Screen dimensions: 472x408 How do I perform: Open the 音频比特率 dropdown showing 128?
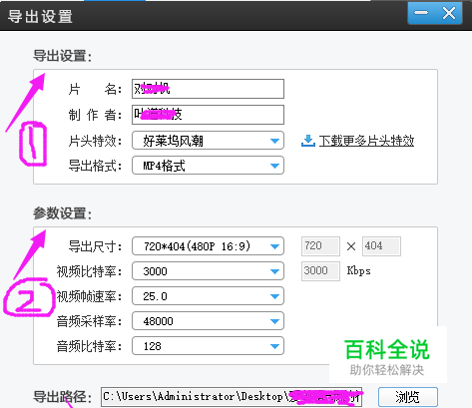click(208, 346)
